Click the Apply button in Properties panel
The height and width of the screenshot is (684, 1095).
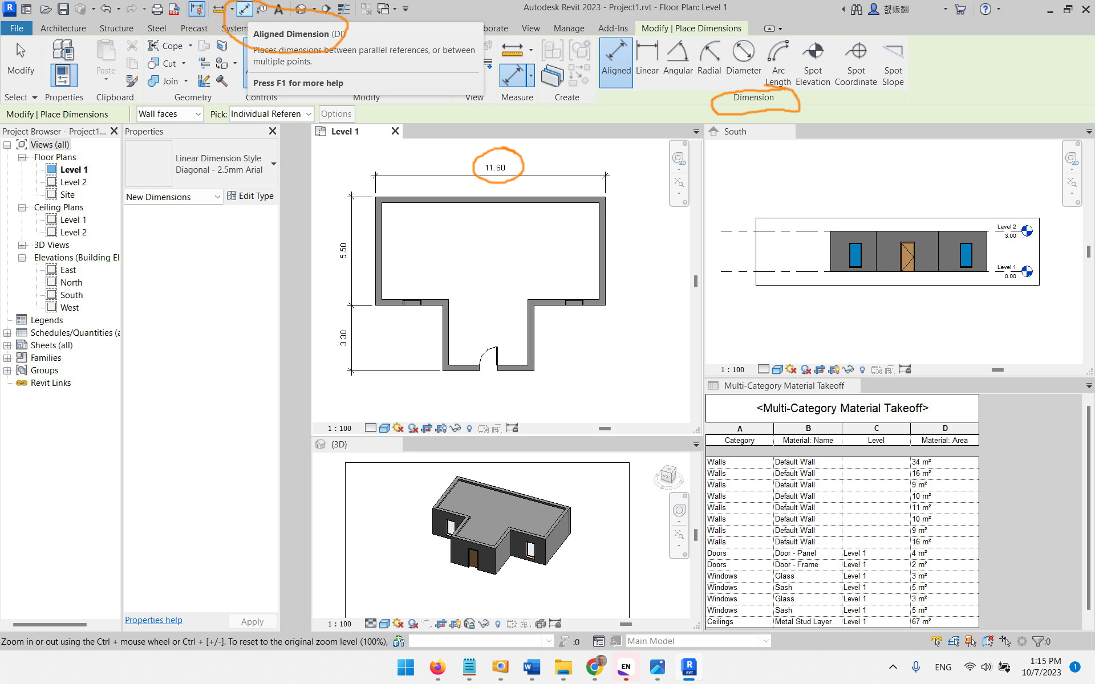tap(252, 621)
